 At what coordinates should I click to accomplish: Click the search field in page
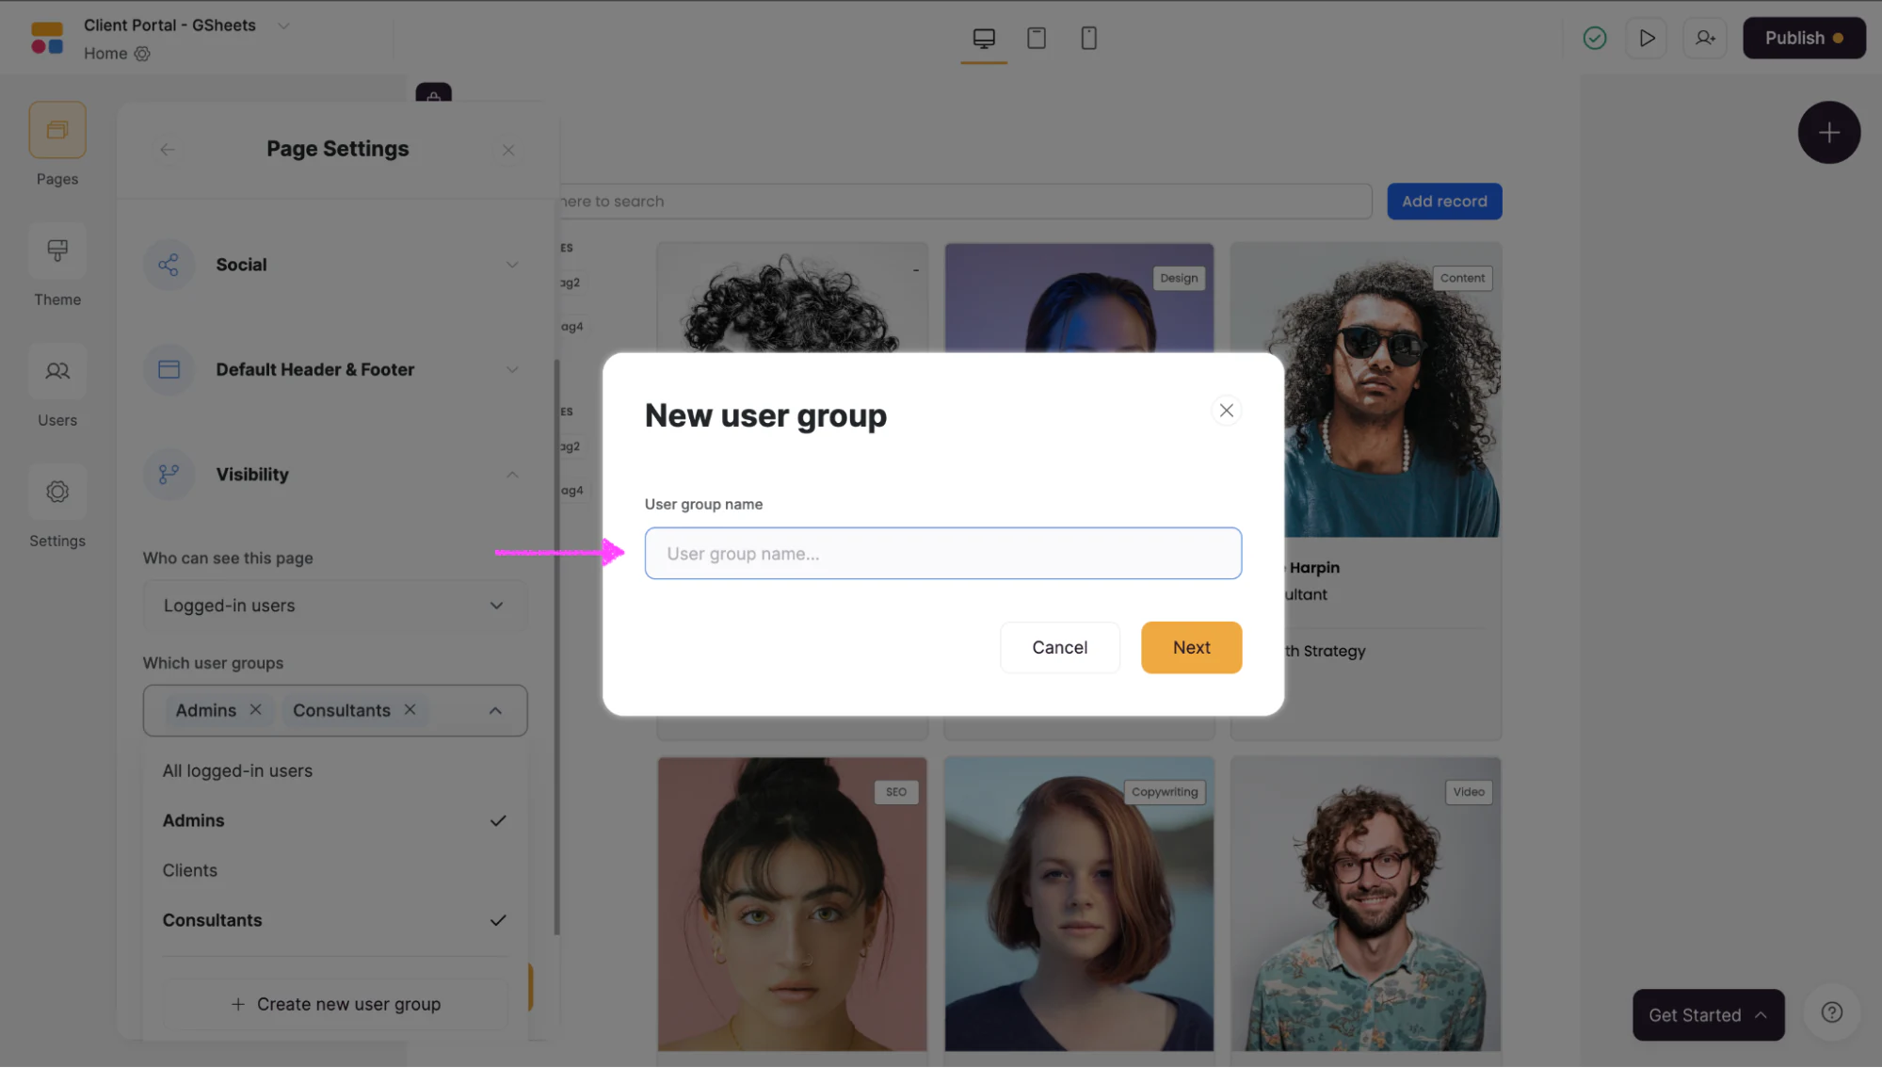coord(965,202)
